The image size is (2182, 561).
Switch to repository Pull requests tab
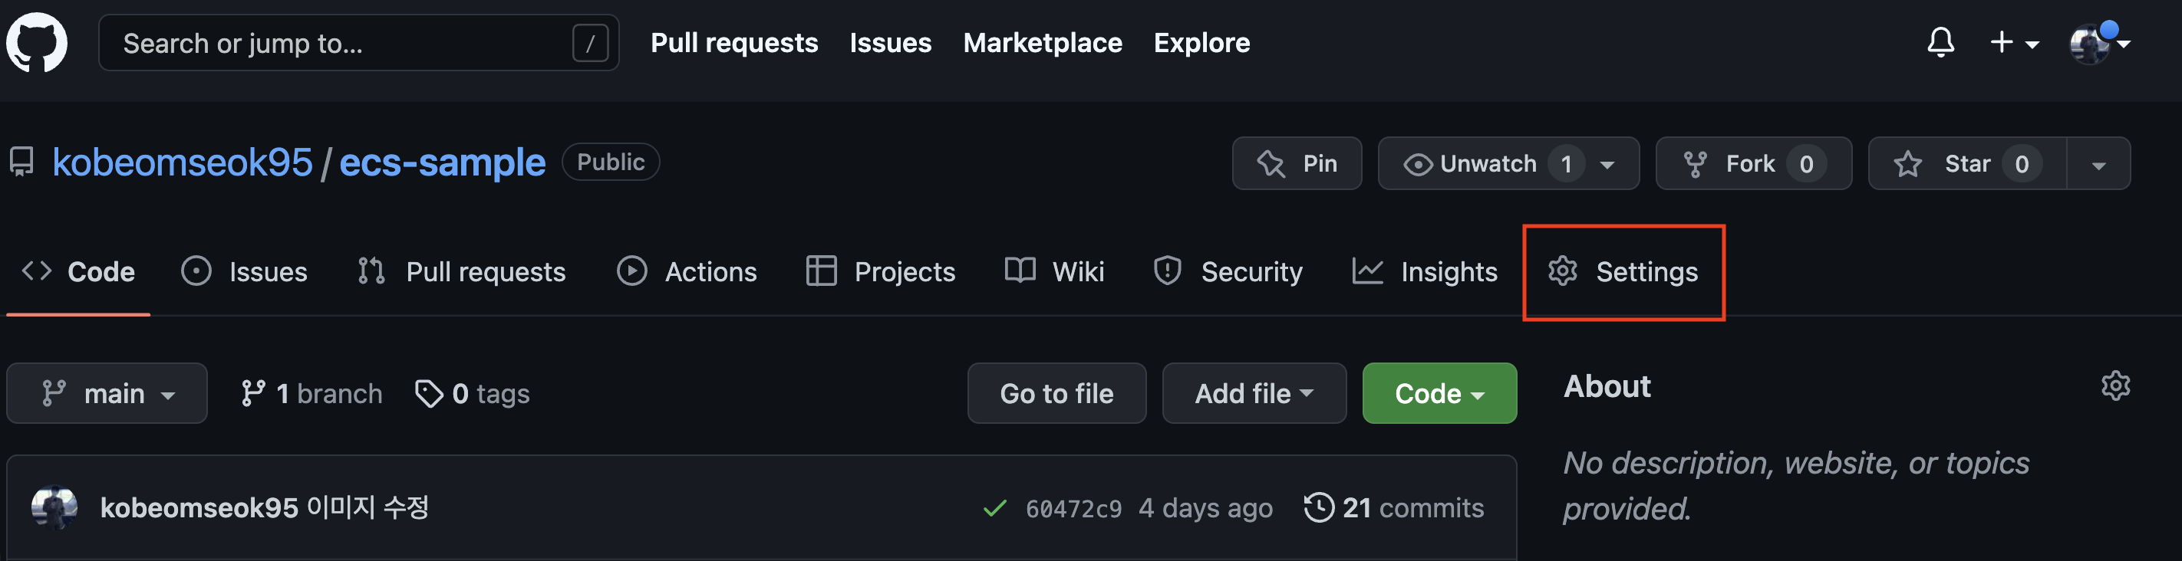click(x=461, y=271)
